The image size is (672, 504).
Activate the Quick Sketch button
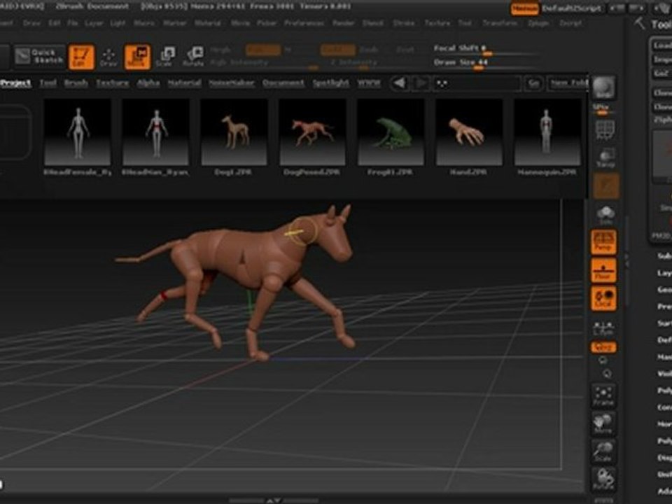[x=39, y=56]
